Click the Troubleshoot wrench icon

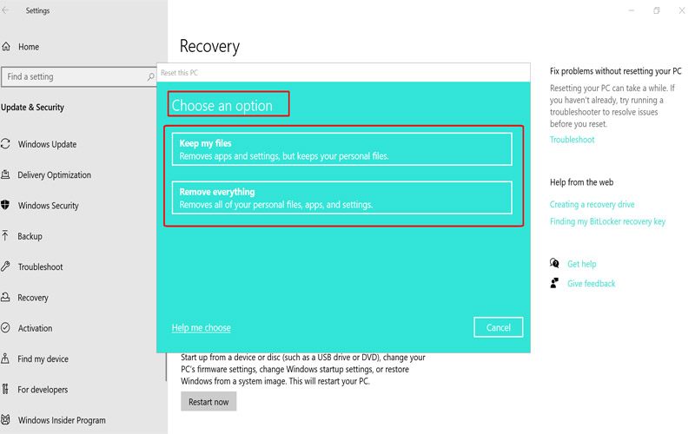point(5,266)
